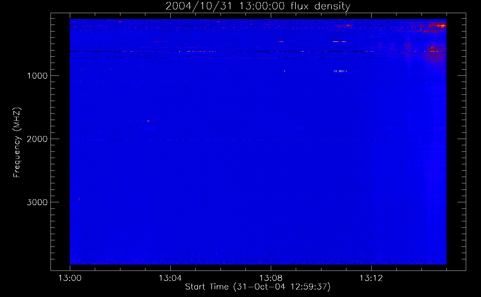Viewport: 481px width, 297px height.
Task: Click the 13:12 time tick label
Action: tap(371, 278)
